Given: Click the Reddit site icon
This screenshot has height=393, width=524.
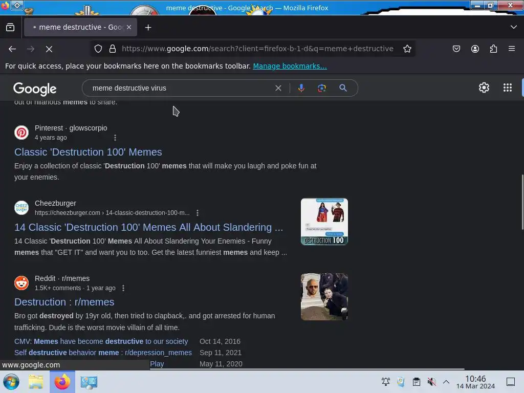Looking at the screenshot, I should click(21, 282).
